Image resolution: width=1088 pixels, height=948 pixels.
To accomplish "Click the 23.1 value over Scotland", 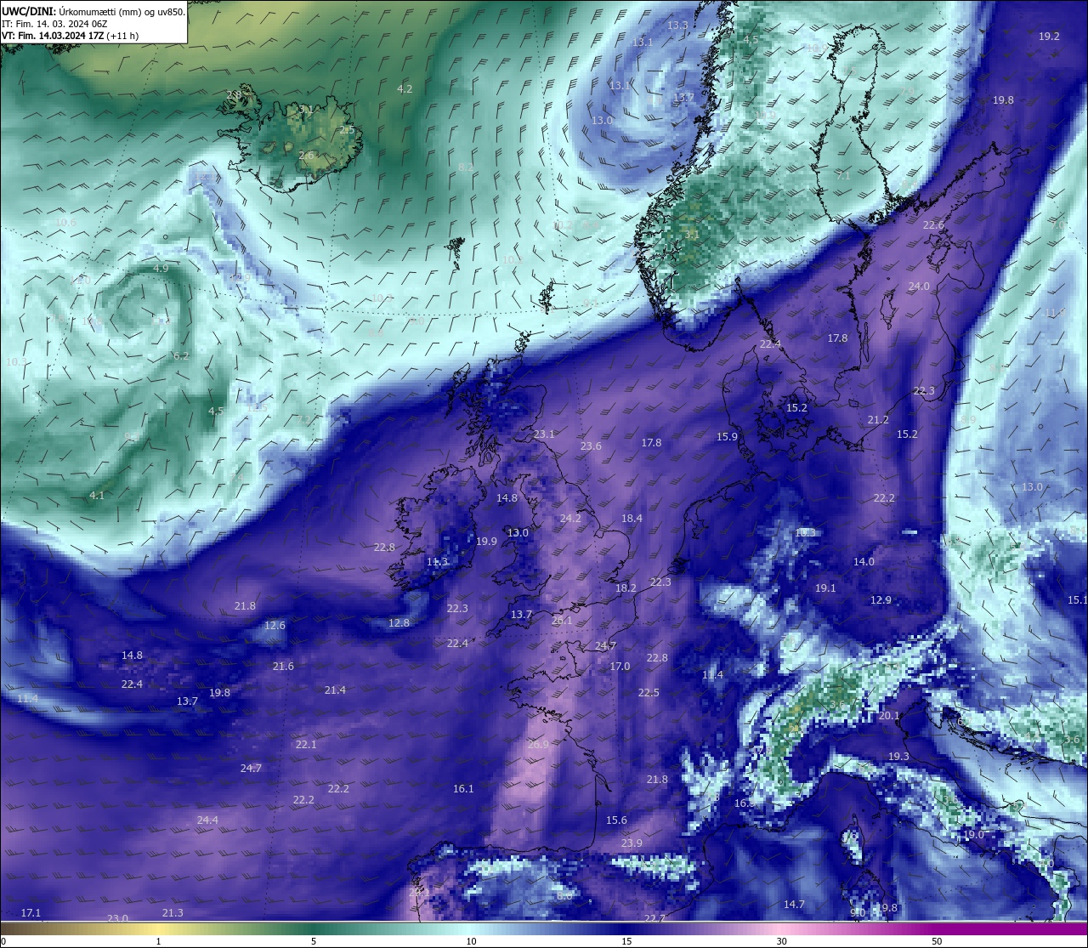I will click(544, 434).
